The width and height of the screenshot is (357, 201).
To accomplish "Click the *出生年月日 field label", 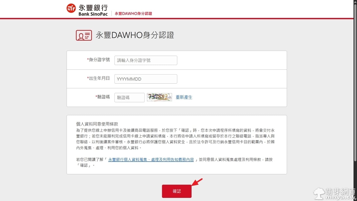I will [x=98, y=78].
